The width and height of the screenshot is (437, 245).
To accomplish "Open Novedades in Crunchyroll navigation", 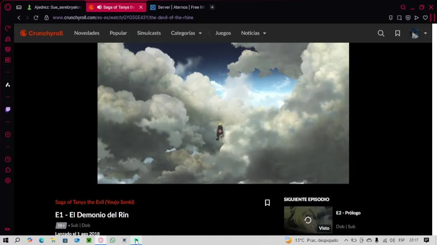I will 87,33.
